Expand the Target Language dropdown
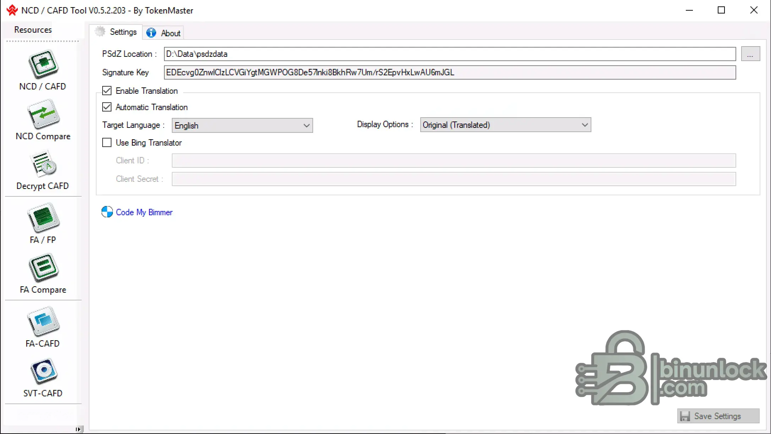771x434 pixels. click(242, 125)
